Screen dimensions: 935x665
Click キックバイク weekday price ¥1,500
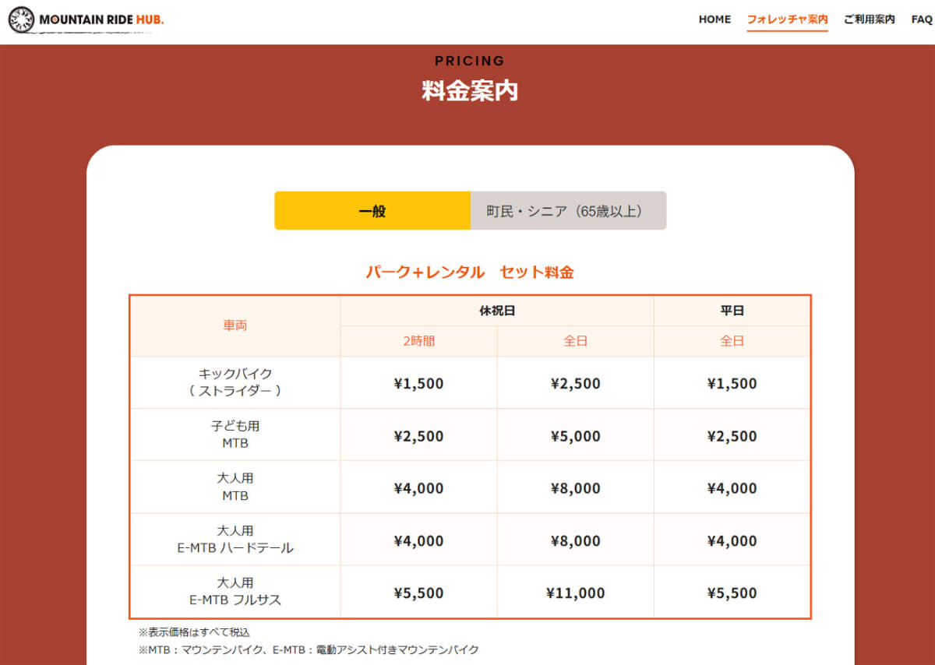[732, 383]
